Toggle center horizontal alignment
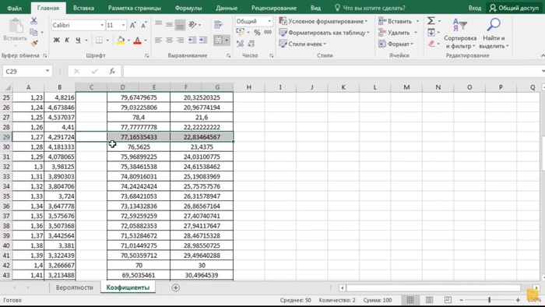This screenshot has height=307, width=545. [x=169, y=41]
